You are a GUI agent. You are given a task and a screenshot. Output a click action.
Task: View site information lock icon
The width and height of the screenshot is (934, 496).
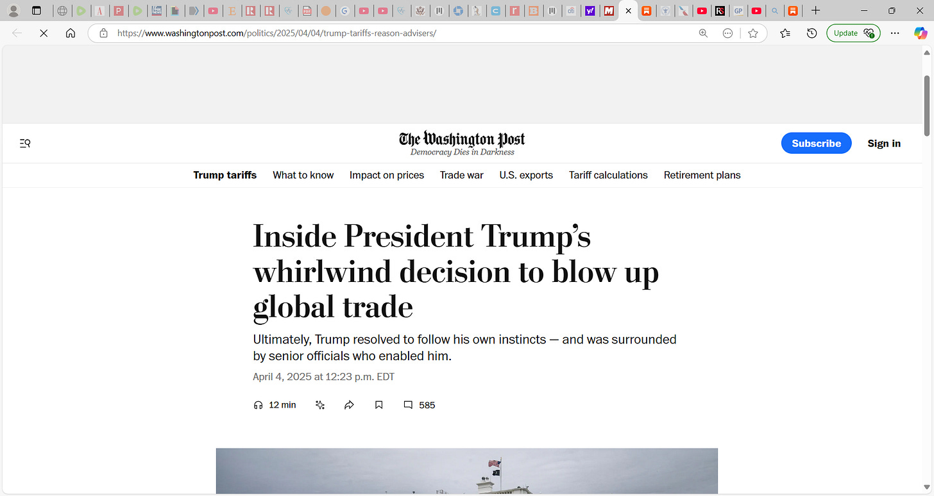click(103, 33)
